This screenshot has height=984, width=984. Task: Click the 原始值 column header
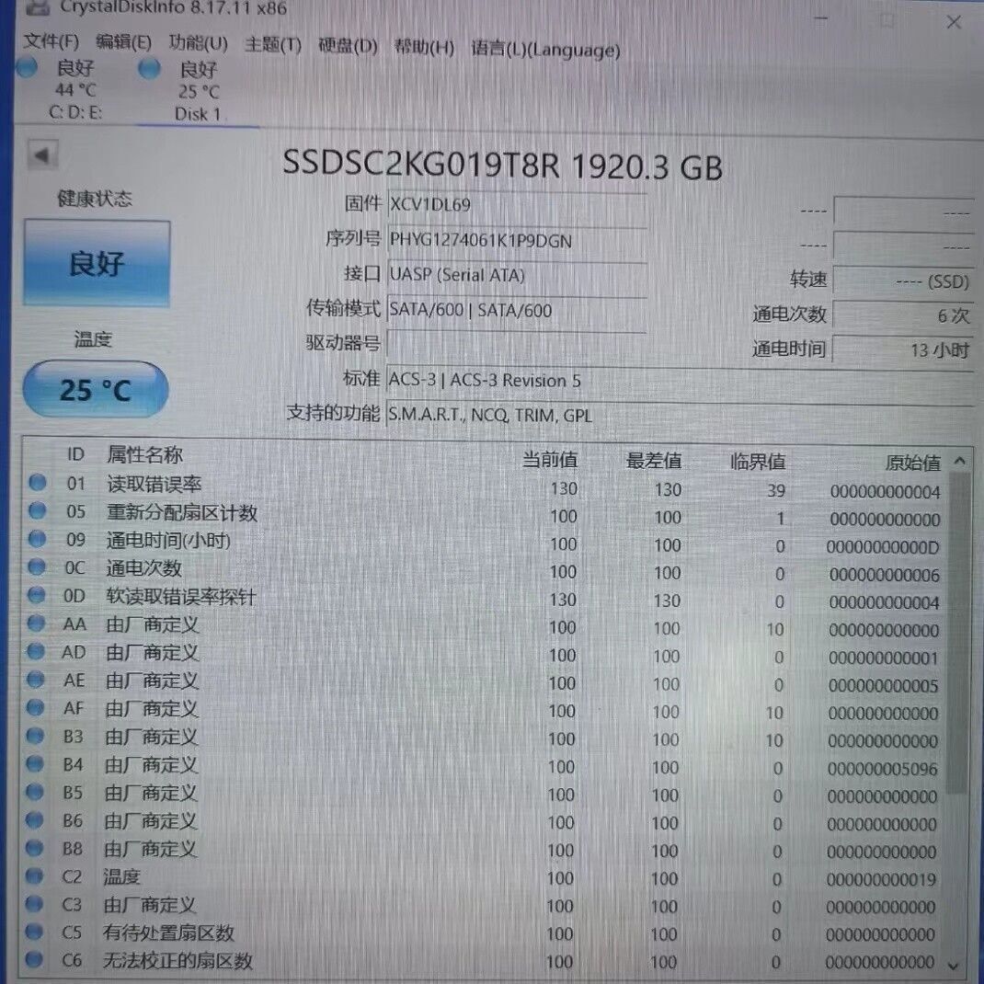click(x=913, y=463)
